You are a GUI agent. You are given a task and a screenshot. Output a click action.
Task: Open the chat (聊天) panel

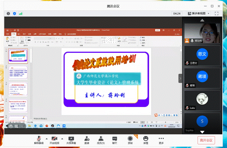tap(115, 140)
